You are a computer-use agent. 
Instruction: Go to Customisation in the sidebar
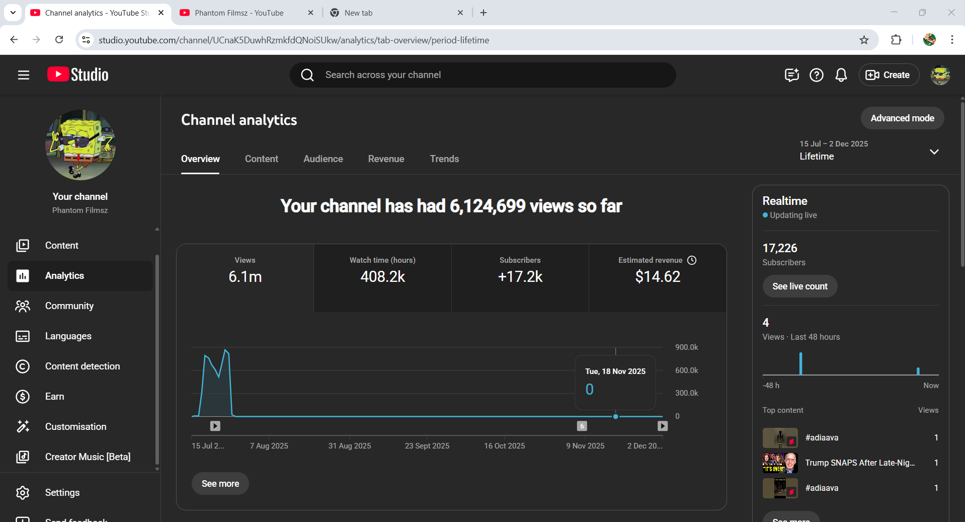[x=75, y=426]
